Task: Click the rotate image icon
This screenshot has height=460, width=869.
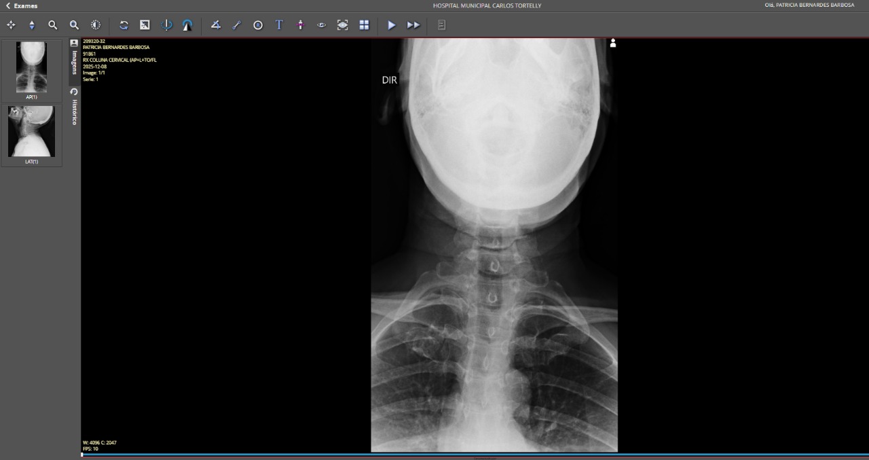Action: coord(124,25)
